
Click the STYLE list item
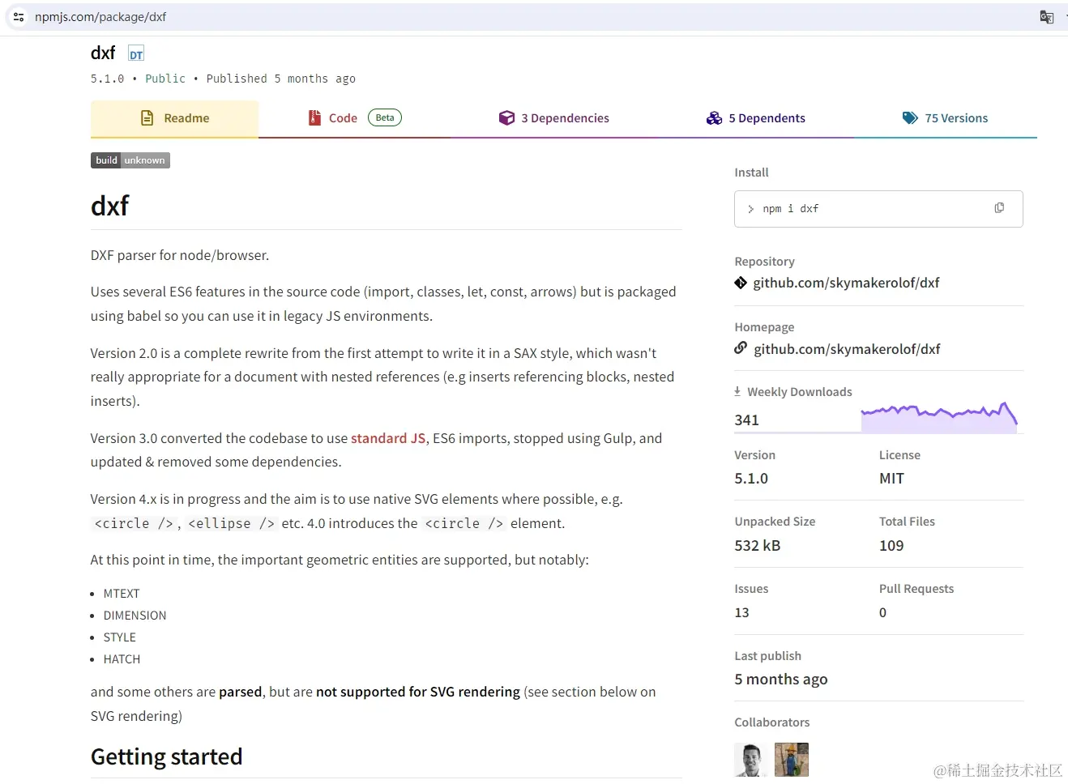pos(120,637)
